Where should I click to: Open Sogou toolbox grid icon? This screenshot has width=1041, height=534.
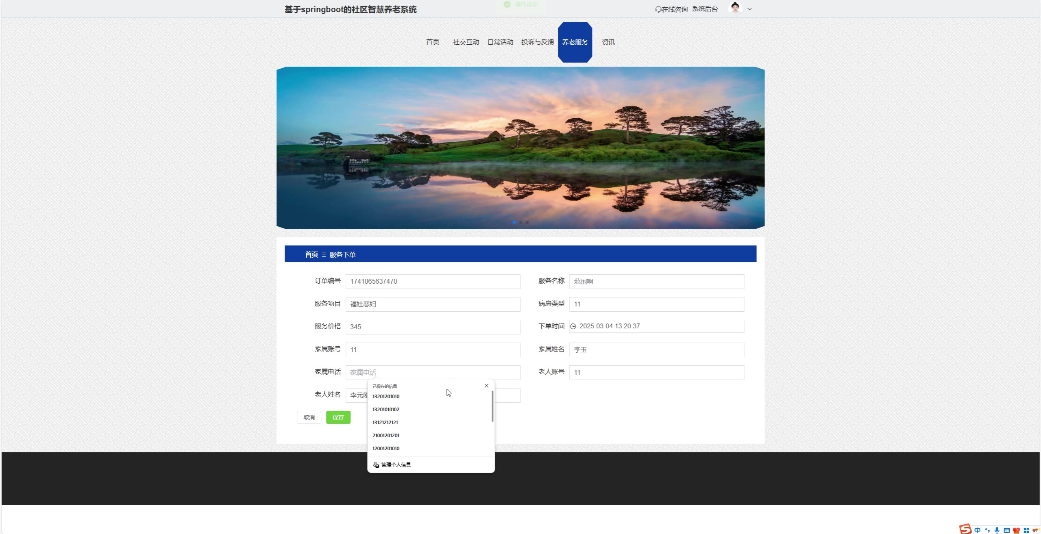pos(1026,530)
